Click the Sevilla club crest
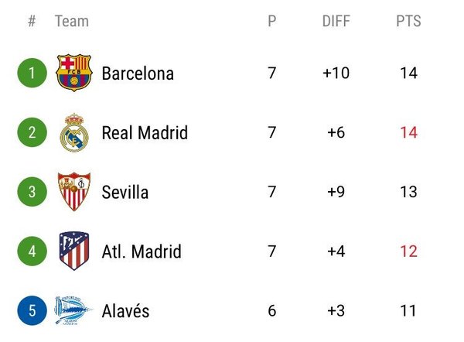 [x=74, y=192]
